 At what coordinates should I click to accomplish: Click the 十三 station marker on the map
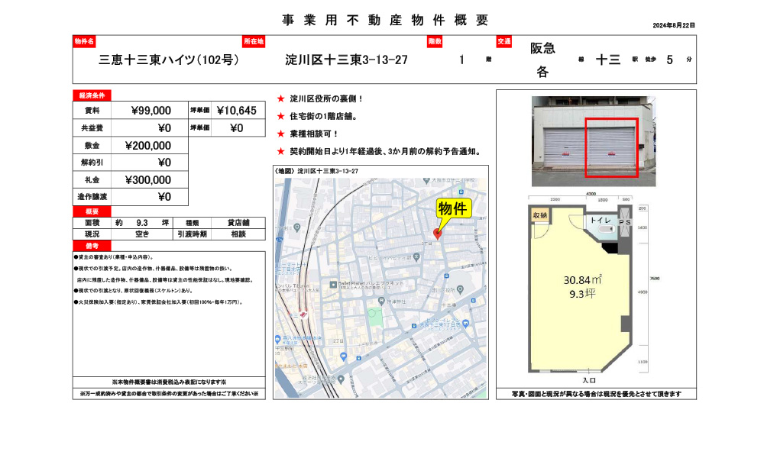303,315
